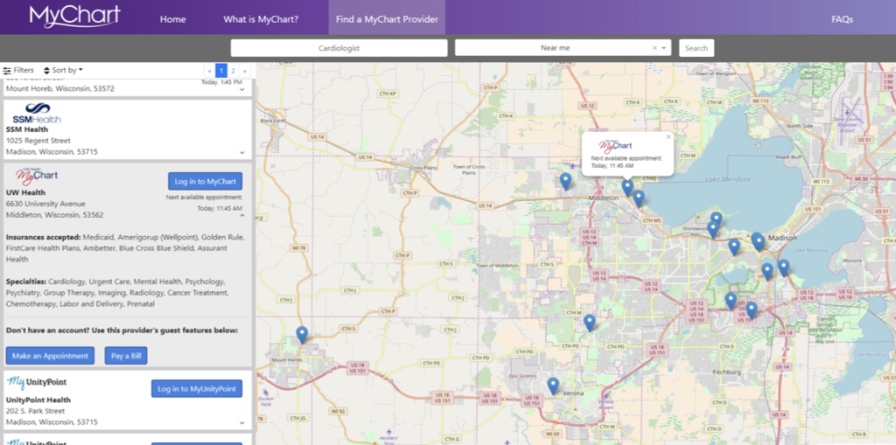Click the UW Health provider name
The image size is (896, 445).
point(25,192)
